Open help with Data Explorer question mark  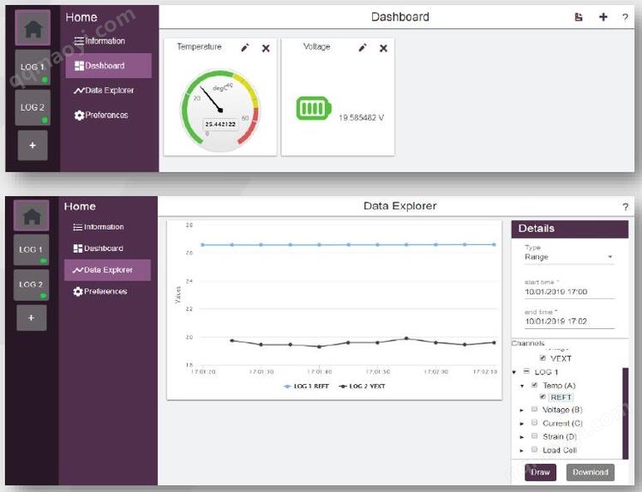click(625, 207)
